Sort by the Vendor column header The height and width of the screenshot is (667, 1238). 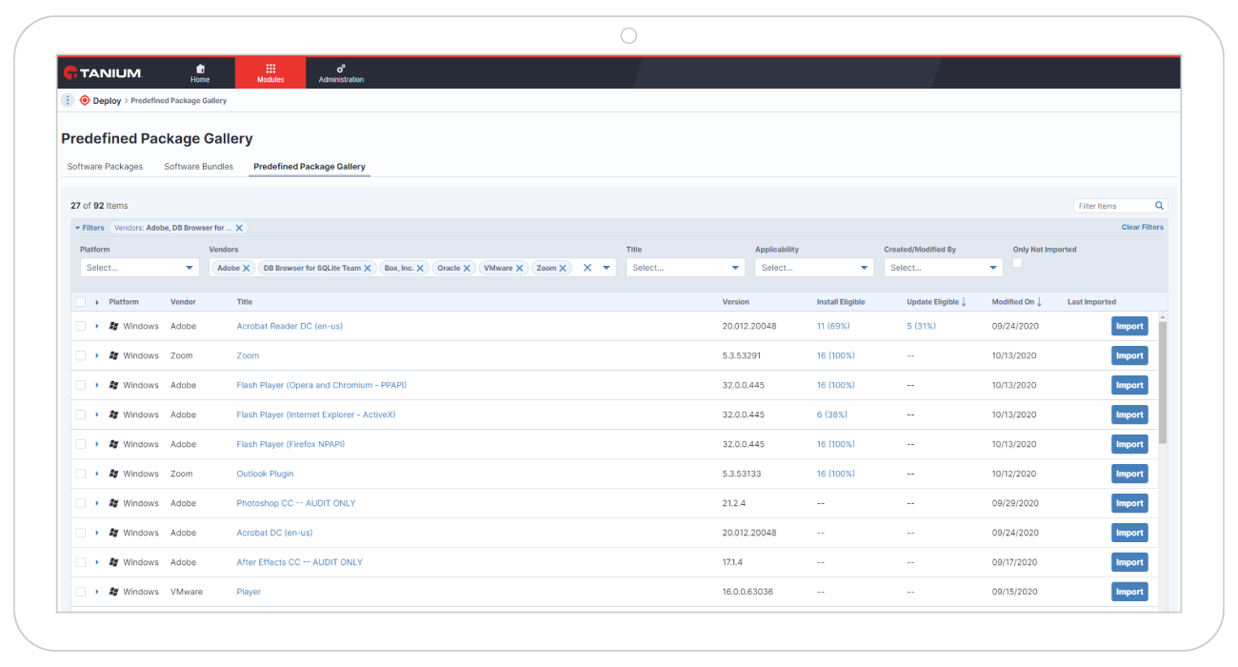click(x=183, y=302)
